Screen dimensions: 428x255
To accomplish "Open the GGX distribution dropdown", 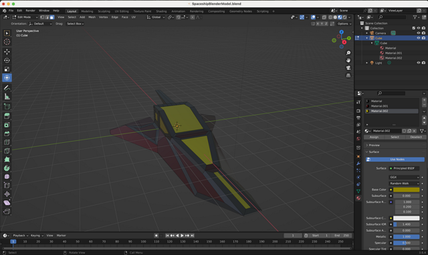I will coord(404,177).
